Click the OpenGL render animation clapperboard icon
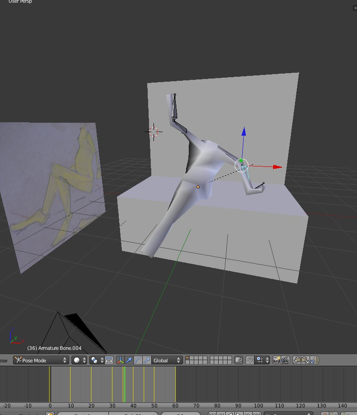The height and width of the screenshot is (415, 357). (x=285, y=360)
